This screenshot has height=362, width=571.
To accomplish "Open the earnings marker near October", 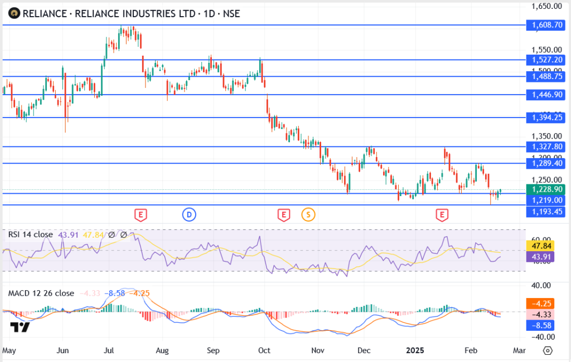I will click(284, 214).
